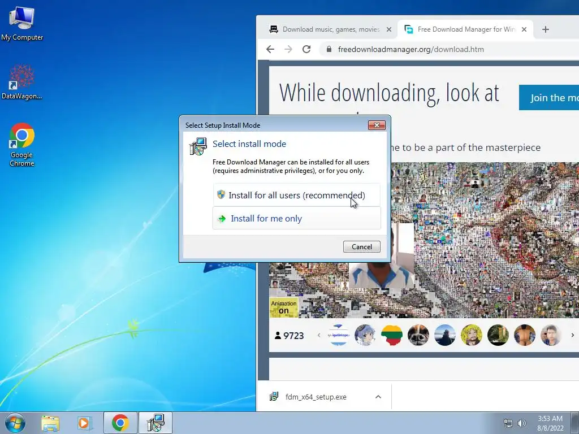Click the setup dialog installer icon
The image size is (579, 434).
(198, 146)
